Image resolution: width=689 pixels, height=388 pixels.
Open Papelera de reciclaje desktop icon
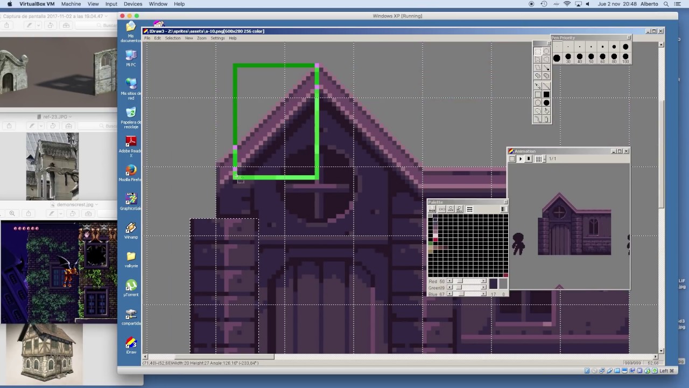click(131, 117)
